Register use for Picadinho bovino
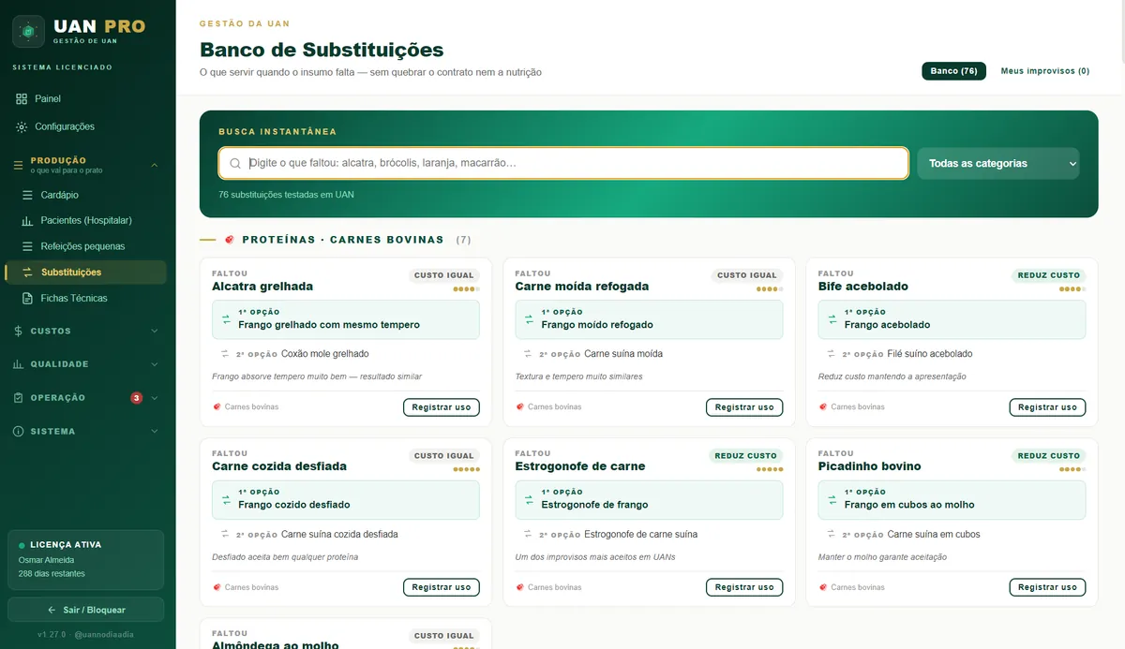Screen dimensions: 1125x649 pos(1047,587)
